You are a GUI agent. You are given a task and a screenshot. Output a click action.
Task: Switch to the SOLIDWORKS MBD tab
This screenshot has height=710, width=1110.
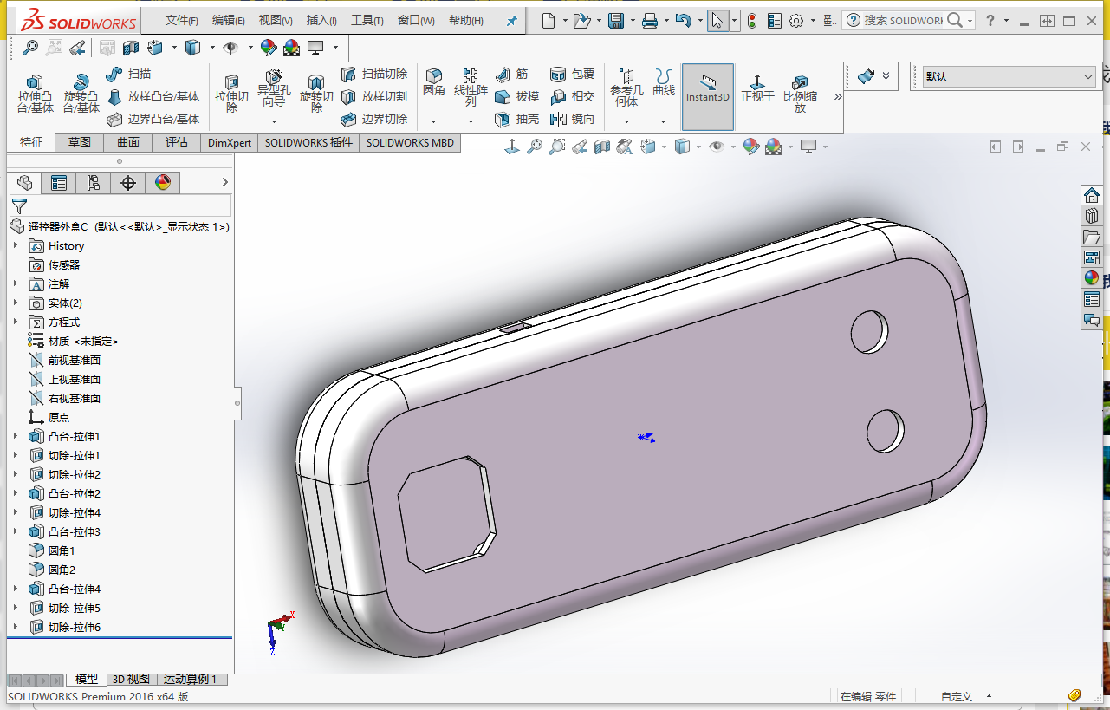pos(410,142)
